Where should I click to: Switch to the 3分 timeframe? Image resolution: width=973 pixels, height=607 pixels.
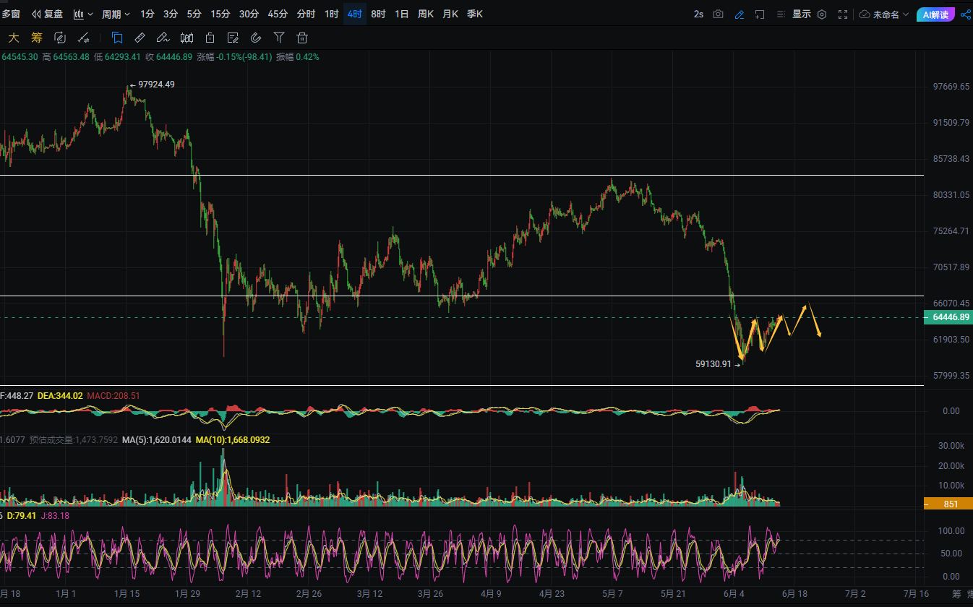[x=171, y=14]
